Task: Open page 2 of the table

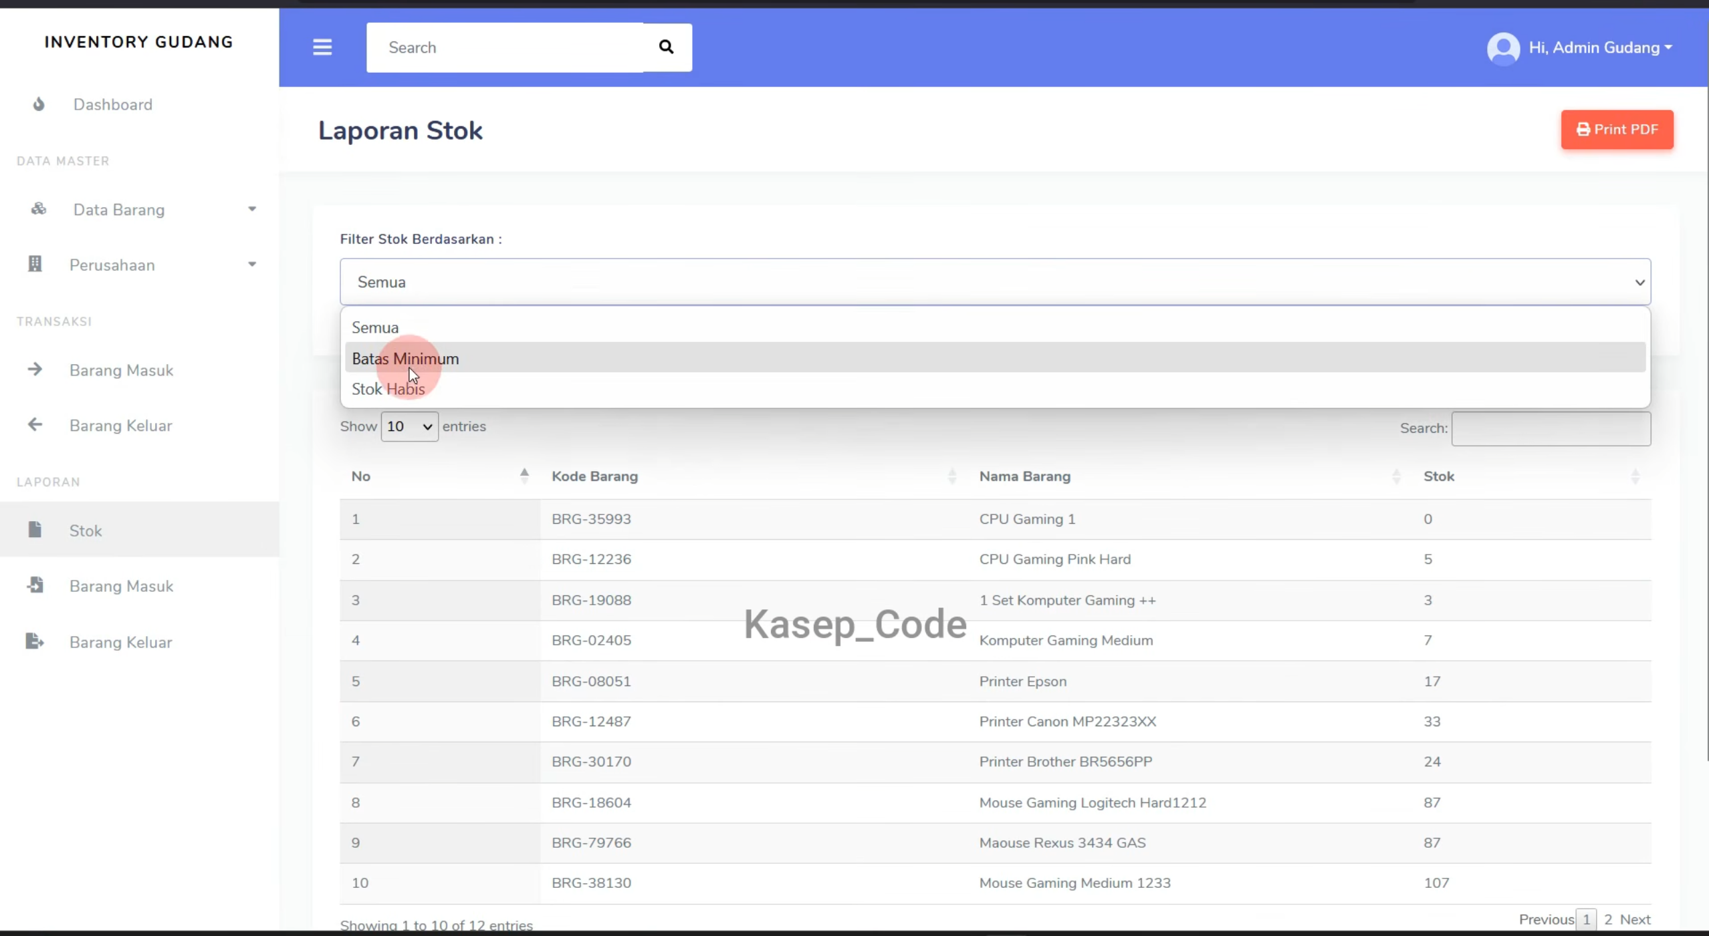Action: point(1608,919)
